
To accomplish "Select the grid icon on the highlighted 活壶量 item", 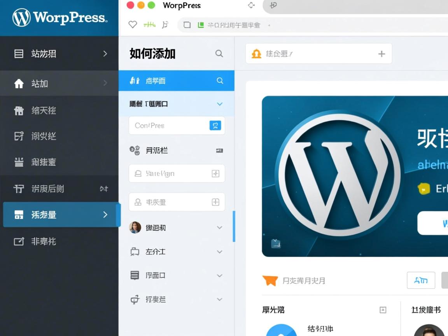I will pos(19,214).
